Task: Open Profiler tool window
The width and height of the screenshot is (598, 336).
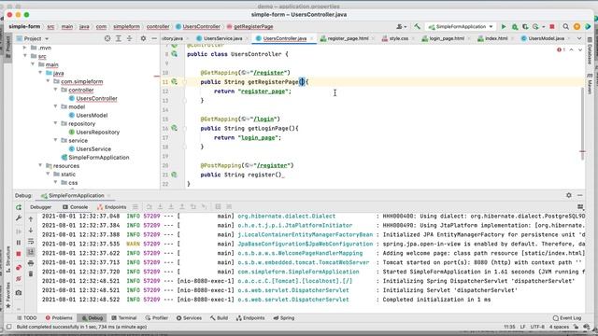Action: click(x=157, y=317)
